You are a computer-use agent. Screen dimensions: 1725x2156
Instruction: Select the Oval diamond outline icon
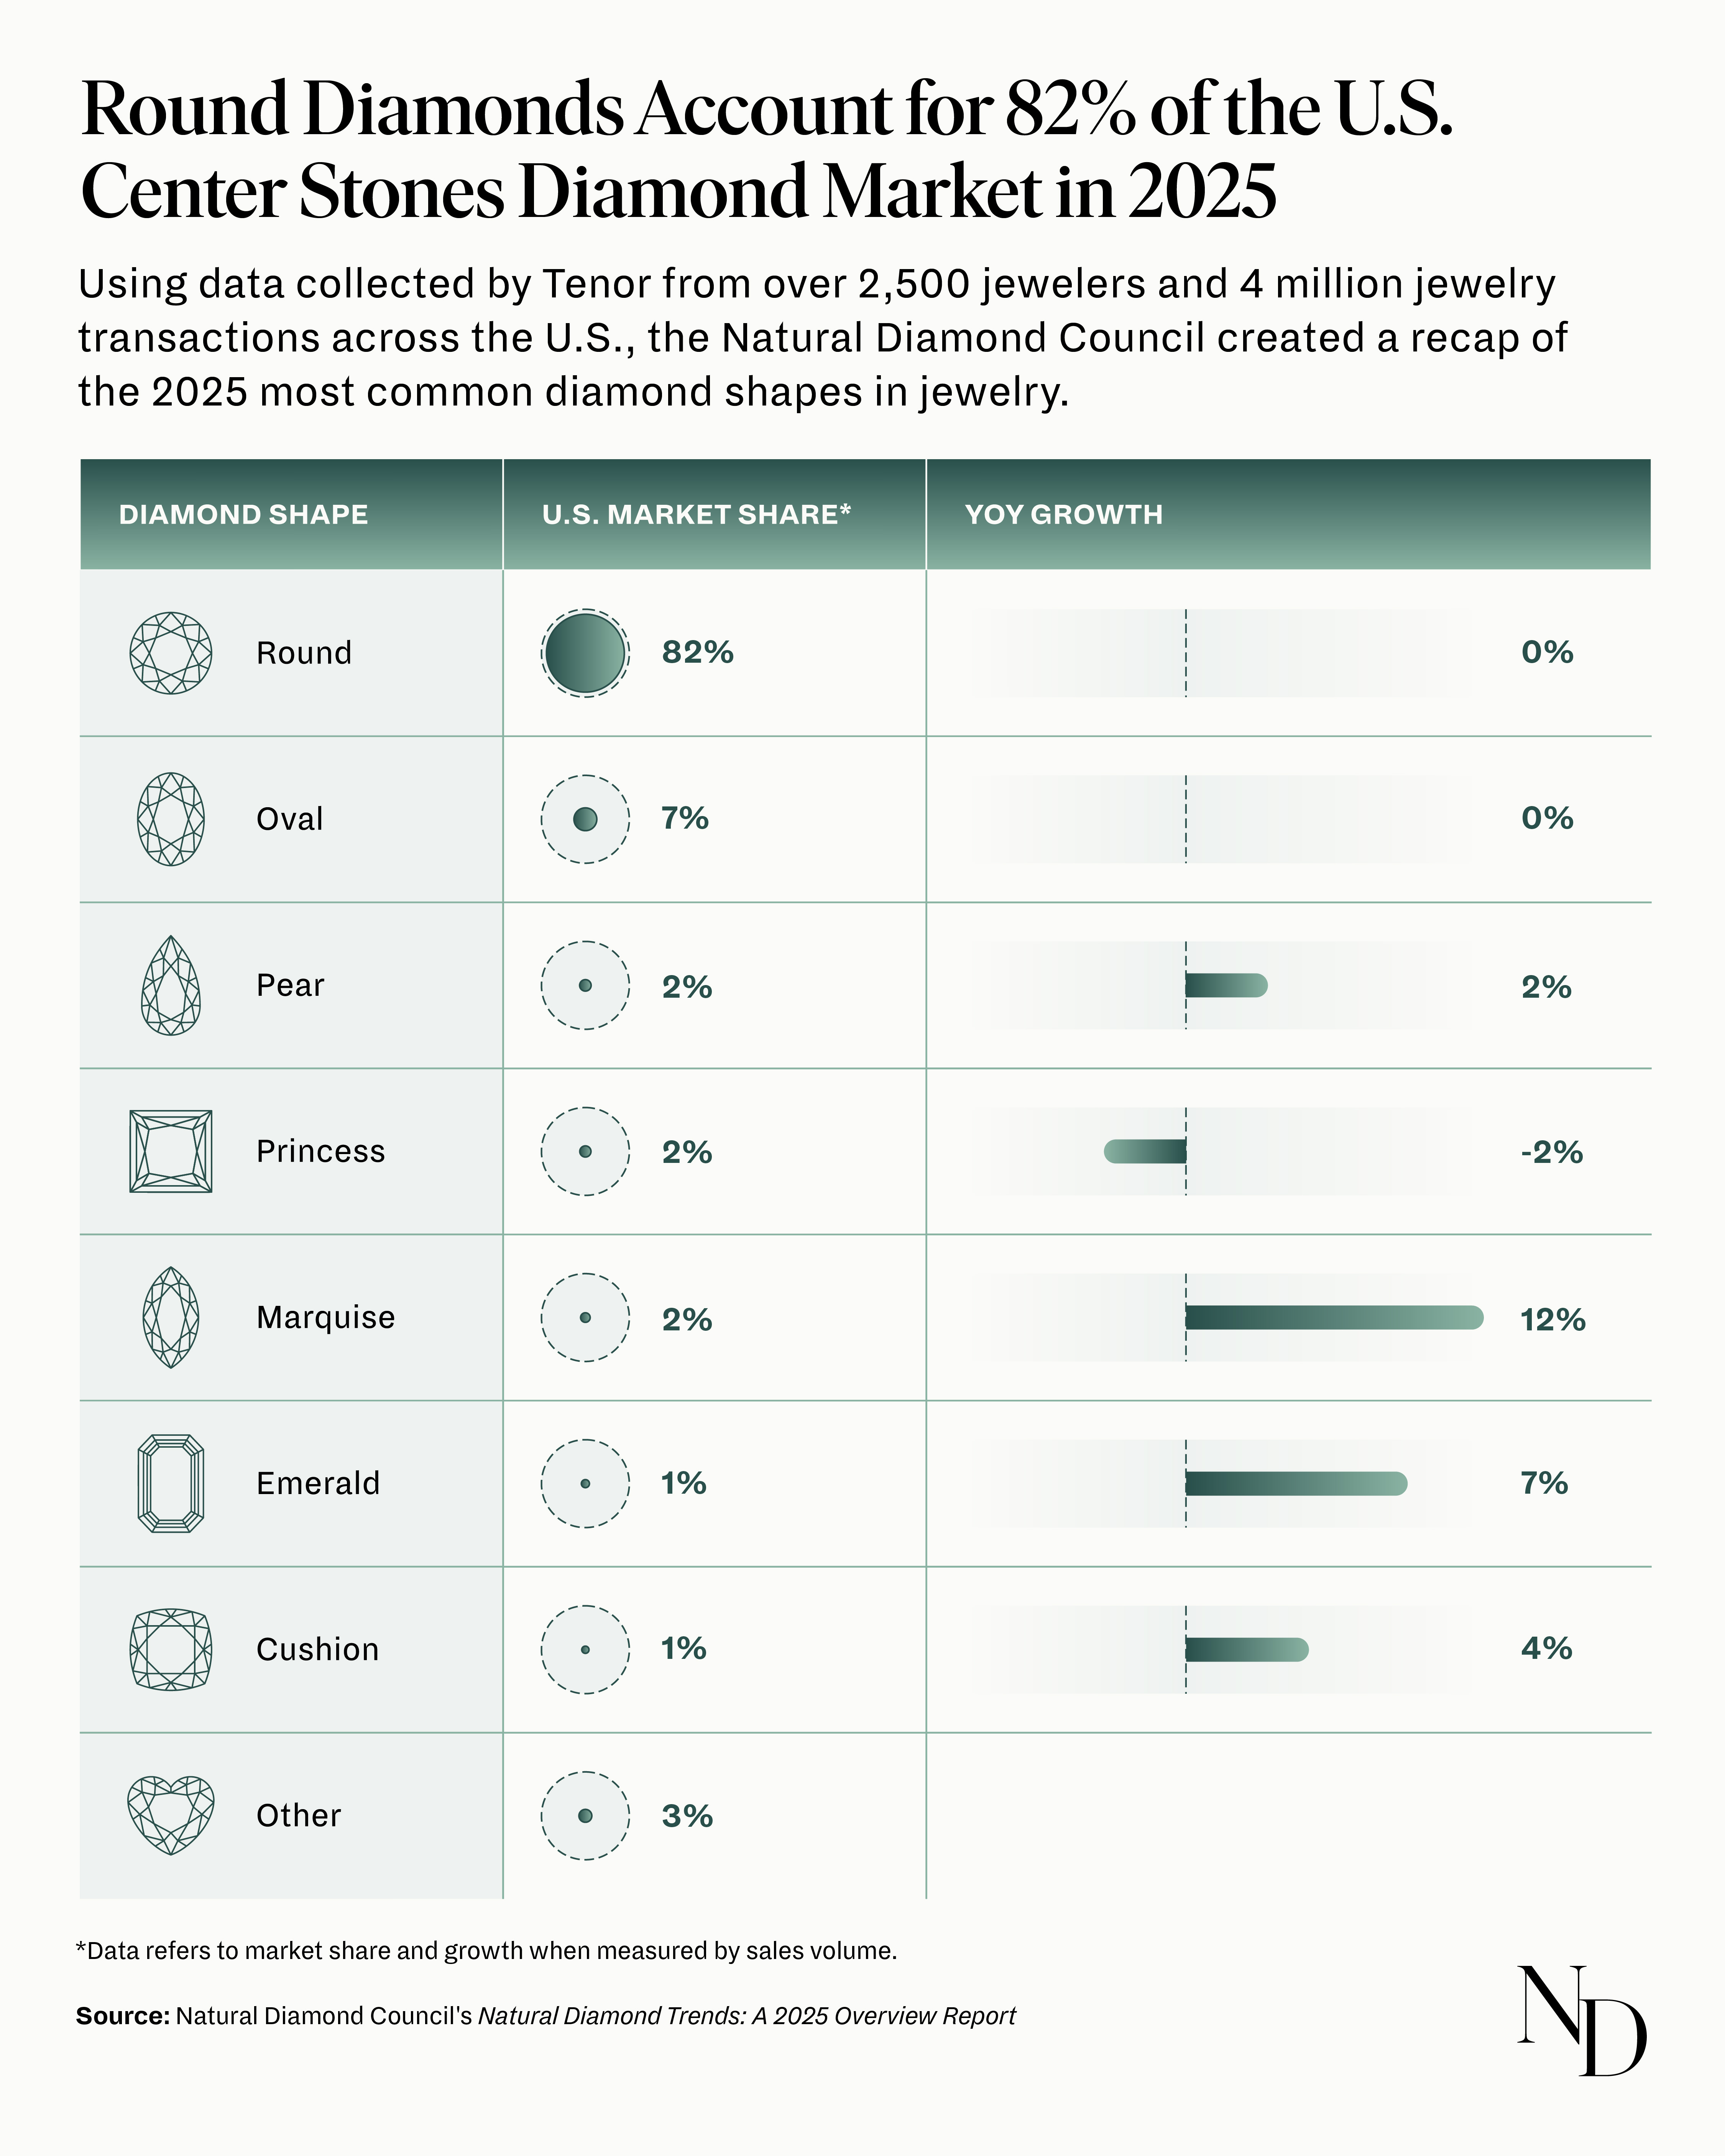pos(171,819)
